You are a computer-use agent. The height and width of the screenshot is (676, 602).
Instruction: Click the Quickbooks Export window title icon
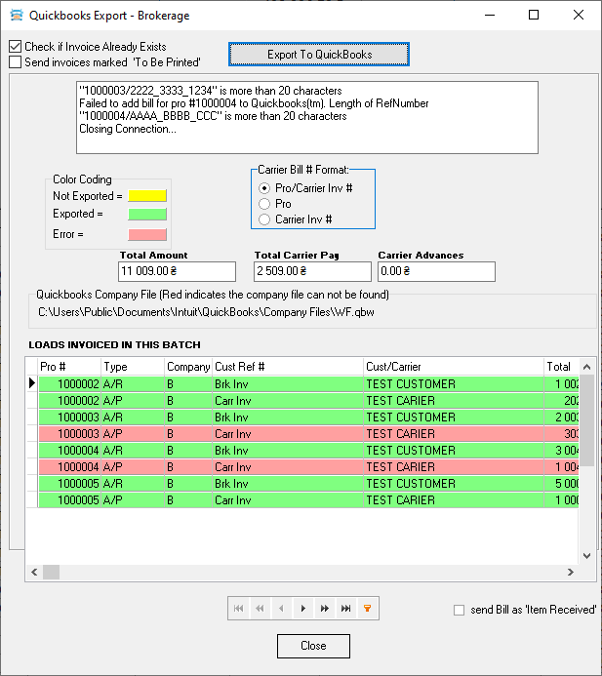(15, 16)
